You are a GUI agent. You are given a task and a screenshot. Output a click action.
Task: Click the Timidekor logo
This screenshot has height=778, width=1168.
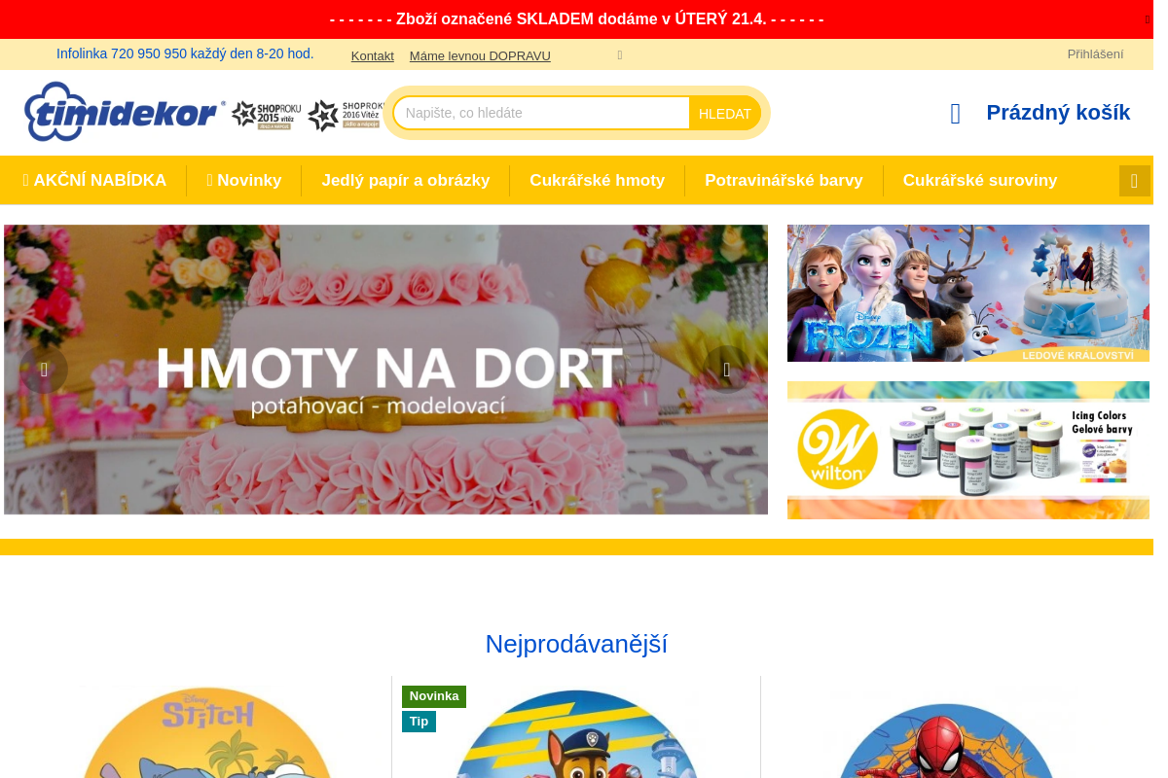pos(125,112)
